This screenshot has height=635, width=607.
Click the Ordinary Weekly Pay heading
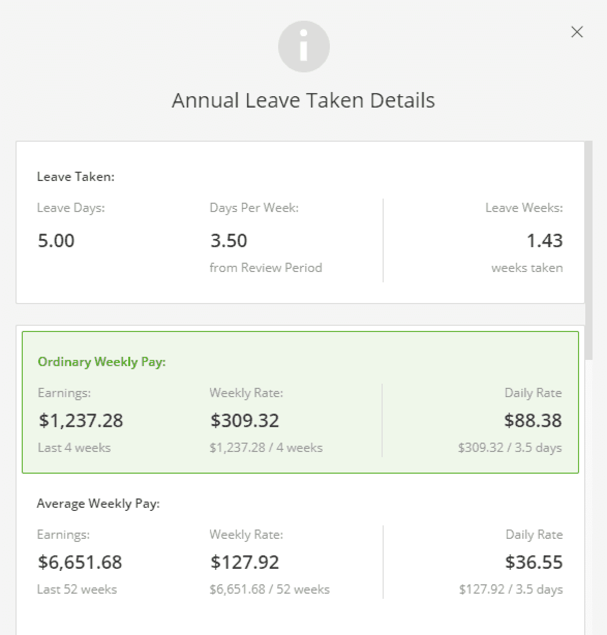pyautogui.click(x=101, y=362)
